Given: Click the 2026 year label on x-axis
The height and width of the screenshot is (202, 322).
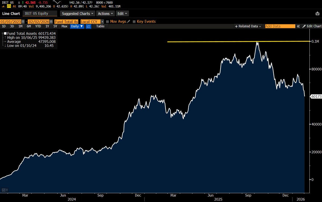Looking at the screenshot, I should [x=300, y=199].
